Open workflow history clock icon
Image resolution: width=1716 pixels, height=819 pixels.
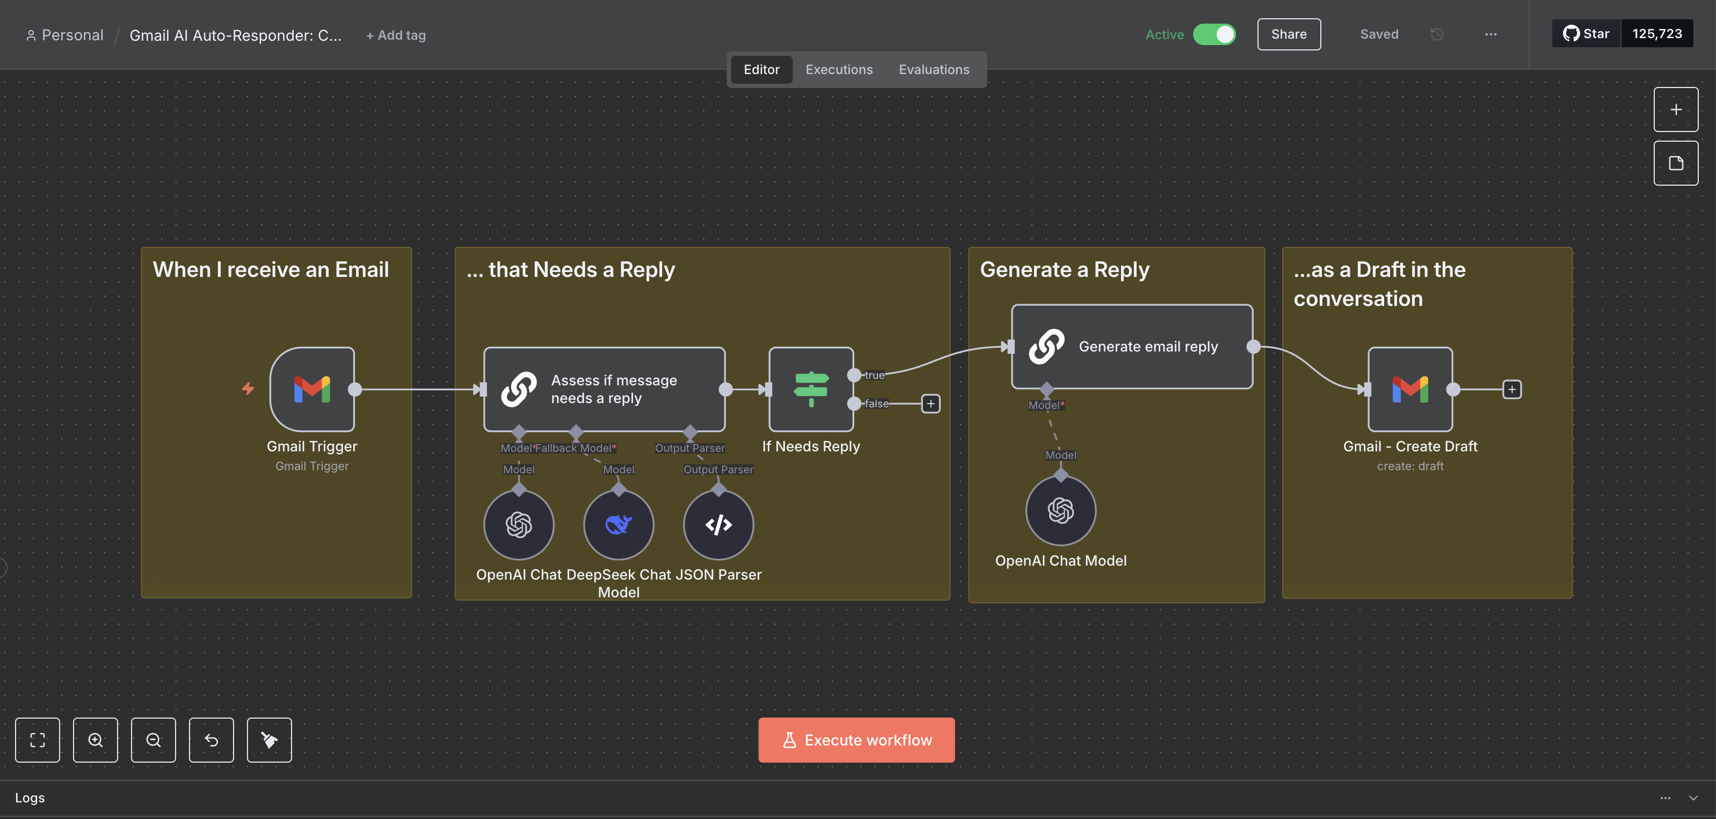(x=1437, y=35)
